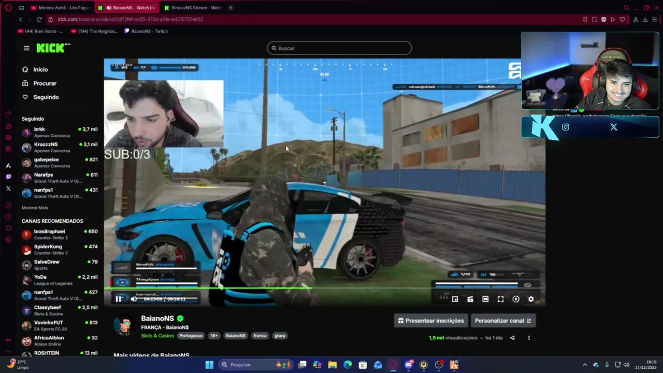Open Classybeef recommended channel
The width and height of the screenshot is (663, 373).
[60, 310]
